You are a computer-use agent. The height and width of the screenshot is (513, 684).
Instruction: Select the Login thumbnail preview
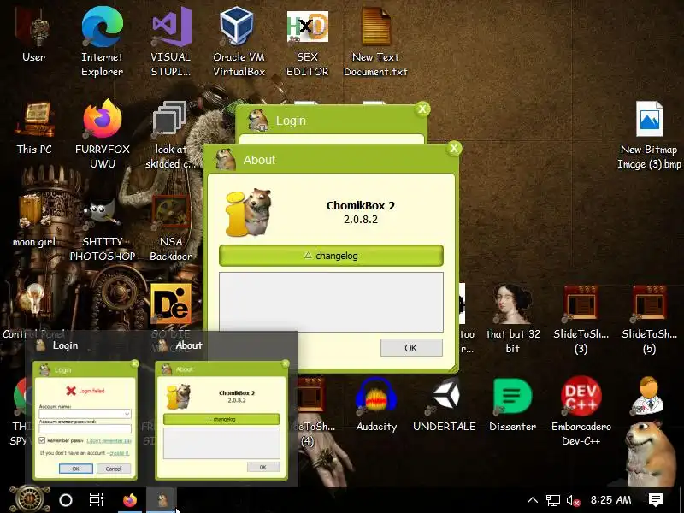click(85, 420)
